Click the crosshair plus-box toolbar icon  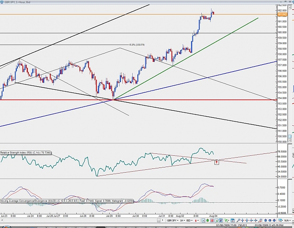tap(203, 220)
